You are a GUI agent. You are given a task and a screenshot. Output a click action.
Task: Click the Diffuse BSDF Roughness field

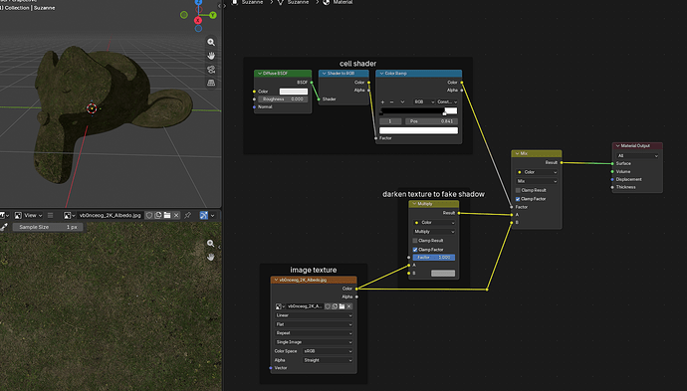tap(283, 98)
